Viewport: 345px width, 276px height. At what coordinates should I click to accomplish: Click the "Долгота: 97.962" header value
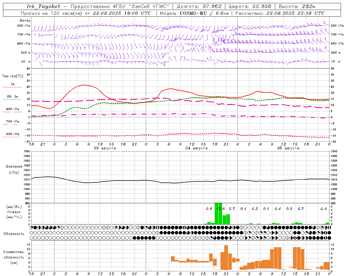click(x=199, y=6)
